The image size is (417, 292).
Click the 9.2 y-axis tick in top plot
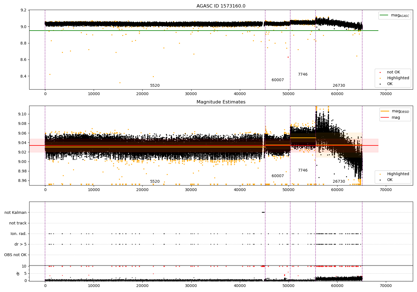click(24, 10)
